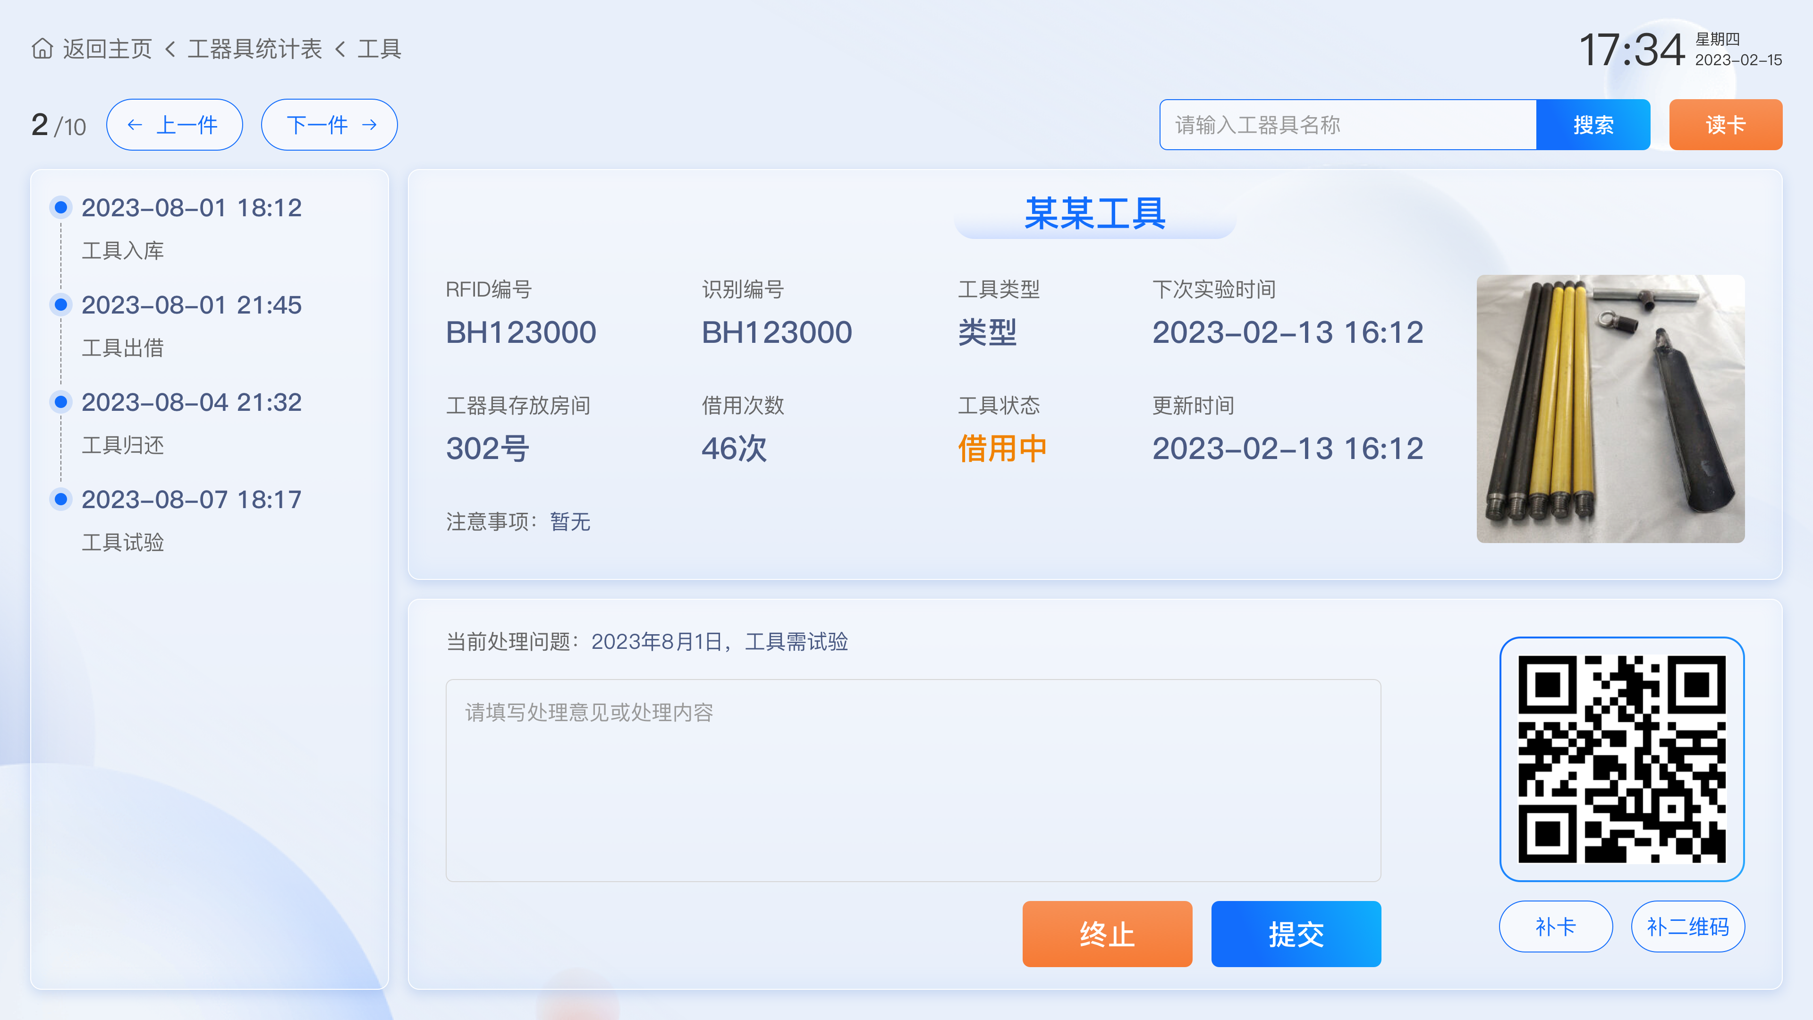Go to next item with 下一件
This screenshot has width=1813, height=1020.
click(330, 125)
